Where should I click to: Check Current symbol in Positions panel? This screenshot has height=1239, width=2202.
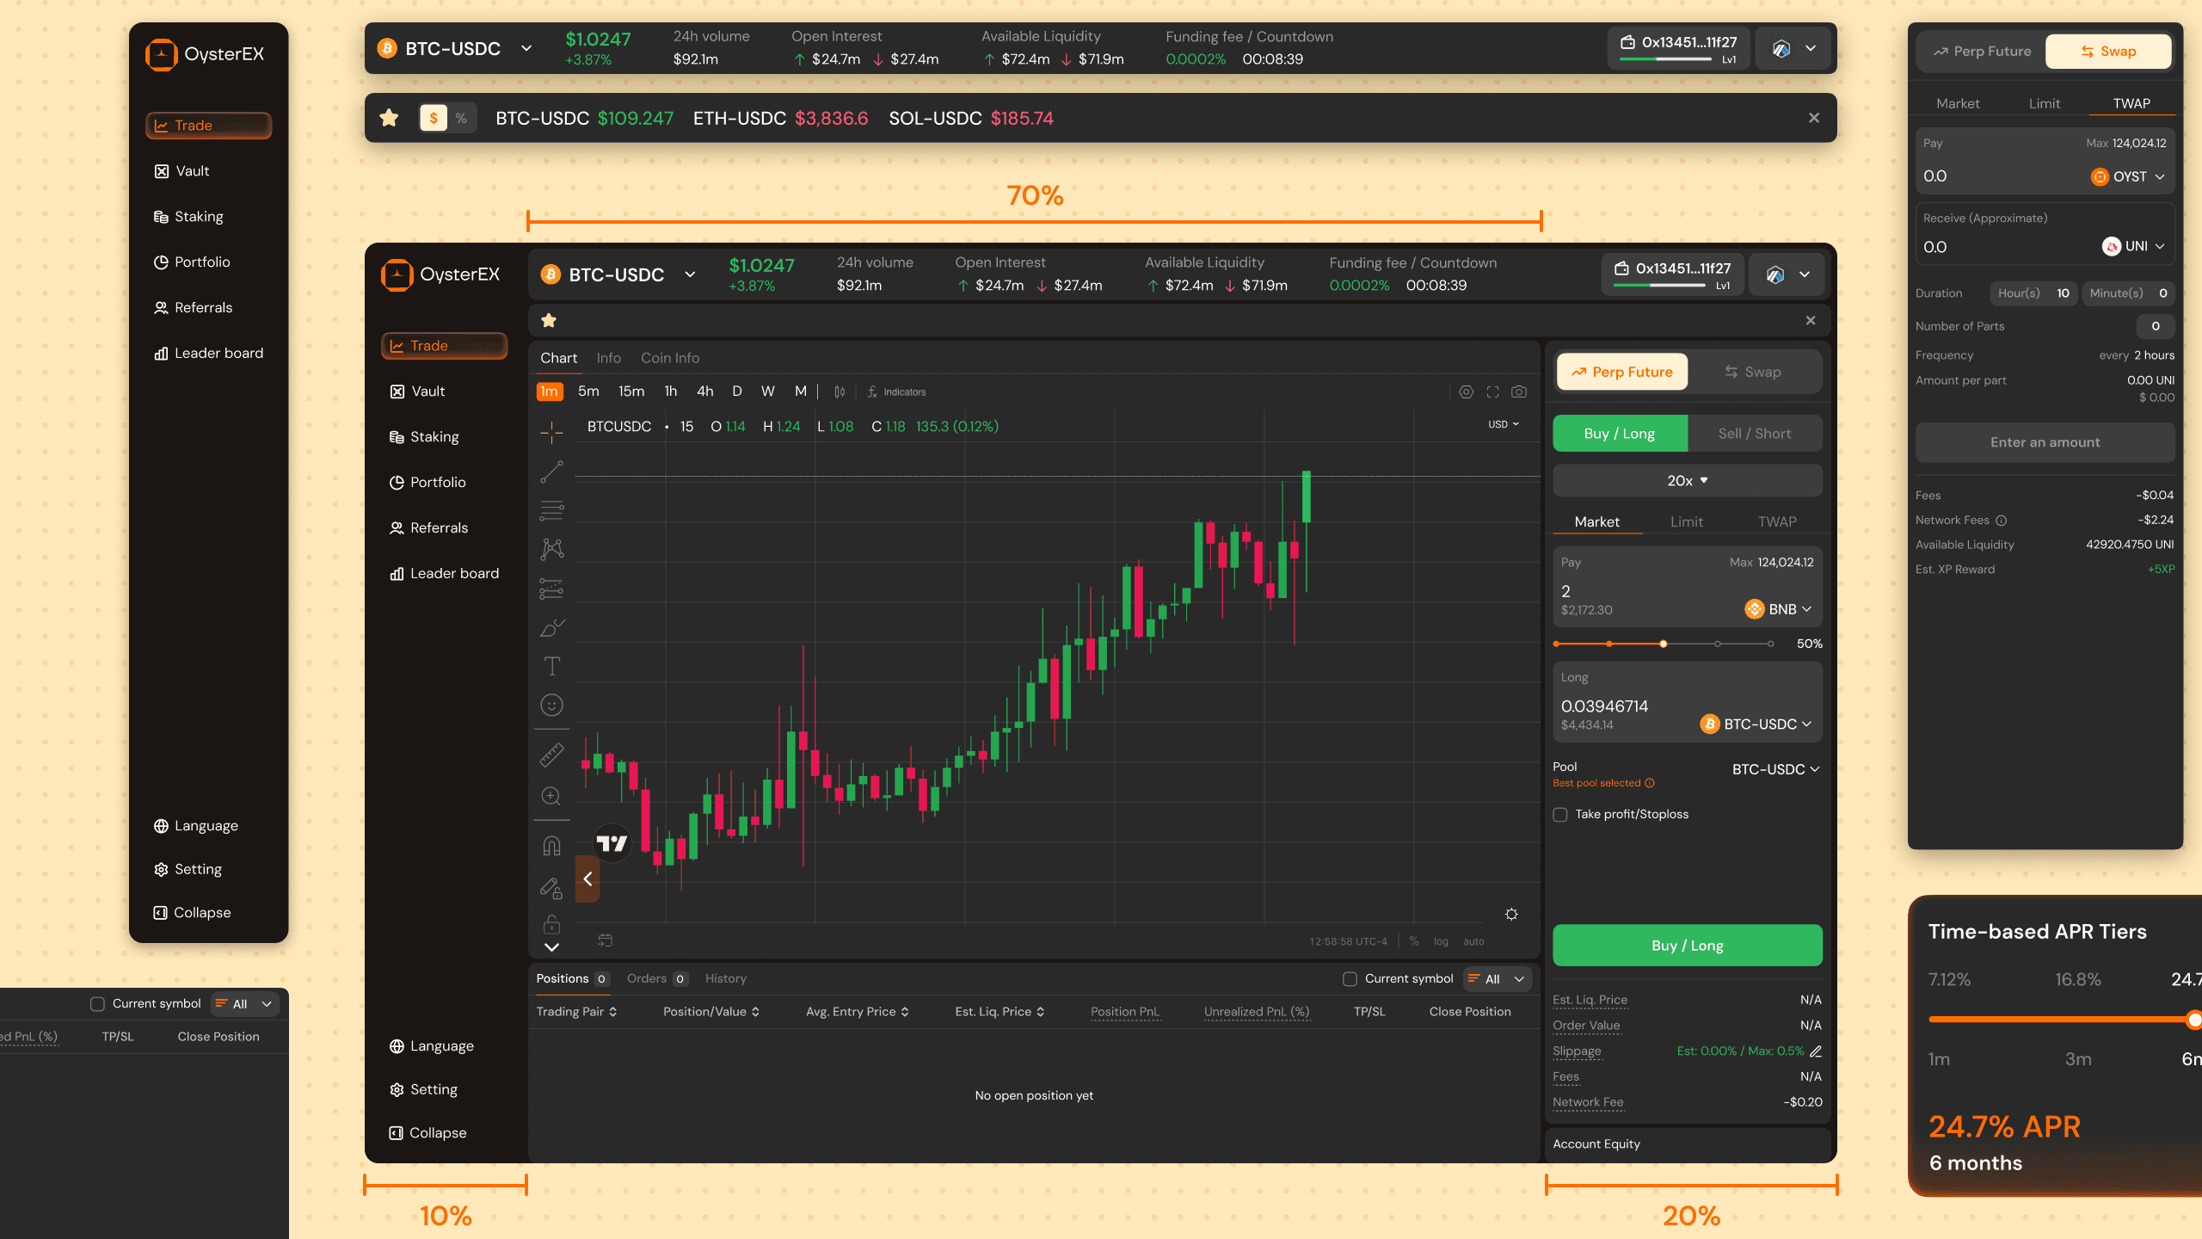click(1350, 979)
